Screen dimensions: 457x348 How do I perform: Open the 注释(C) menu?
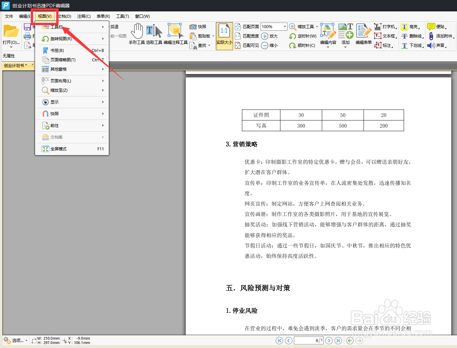pos(83,16)
